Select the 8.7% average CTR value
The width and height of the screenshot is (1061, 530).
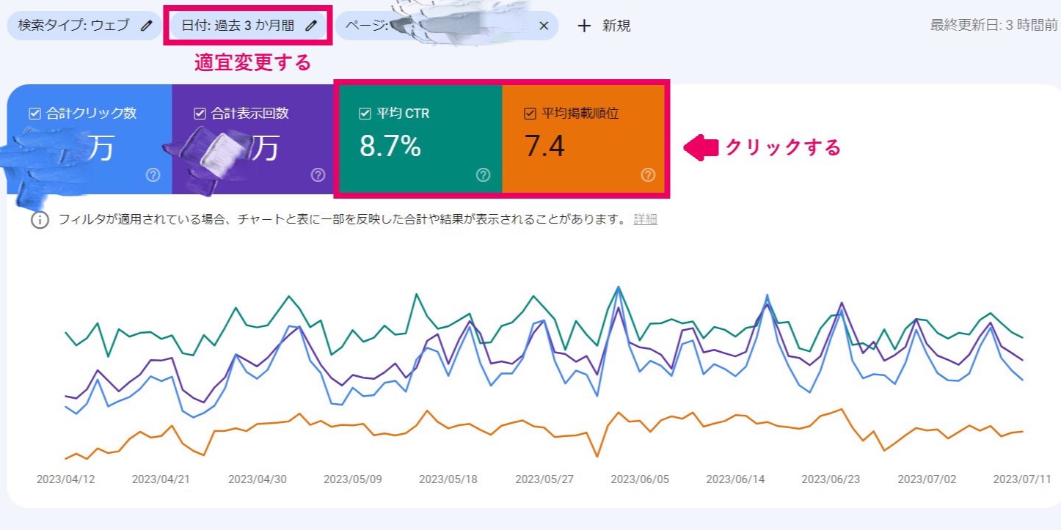pos(390,146)
